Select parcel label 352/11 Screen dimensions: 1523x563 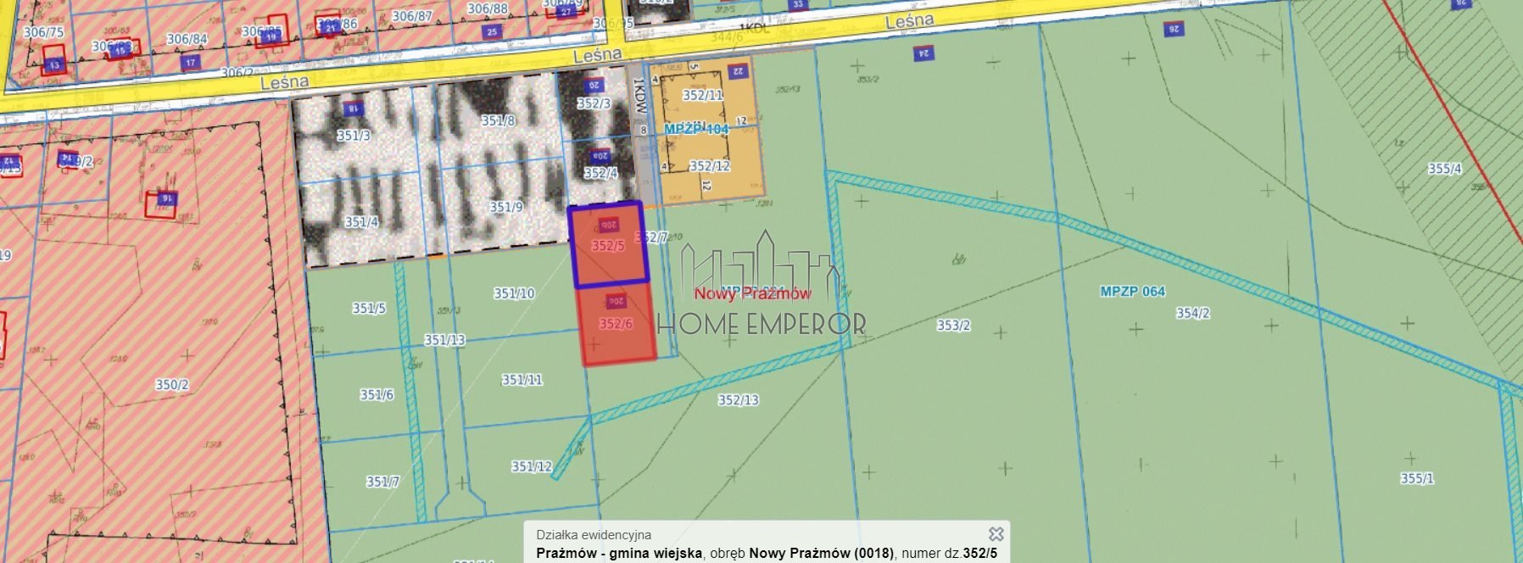[x=703, y=95]
